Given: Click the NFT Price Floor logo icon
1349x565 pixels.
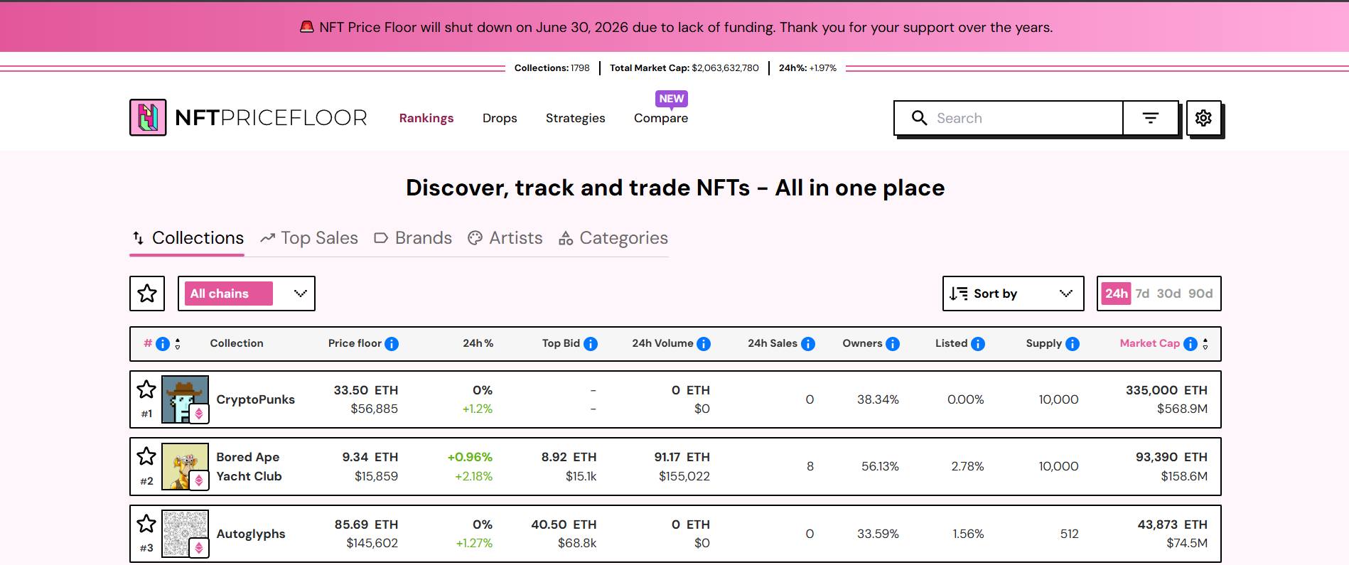Looking at the screenshot, I should click(x=148, y=117).
